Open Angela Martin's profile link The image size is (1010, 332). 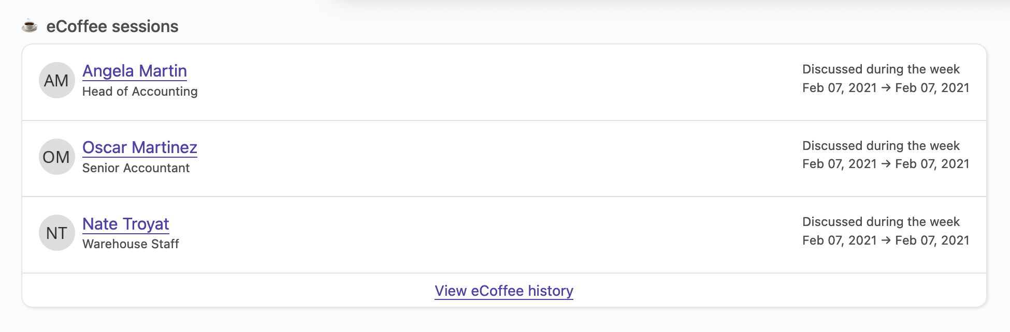135,71
